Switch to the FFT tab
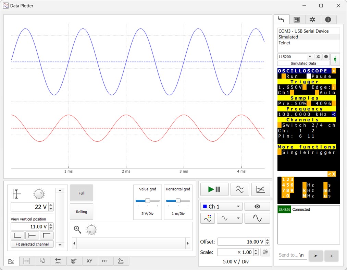This screenshot has height=270, width=347. (105, 261)
